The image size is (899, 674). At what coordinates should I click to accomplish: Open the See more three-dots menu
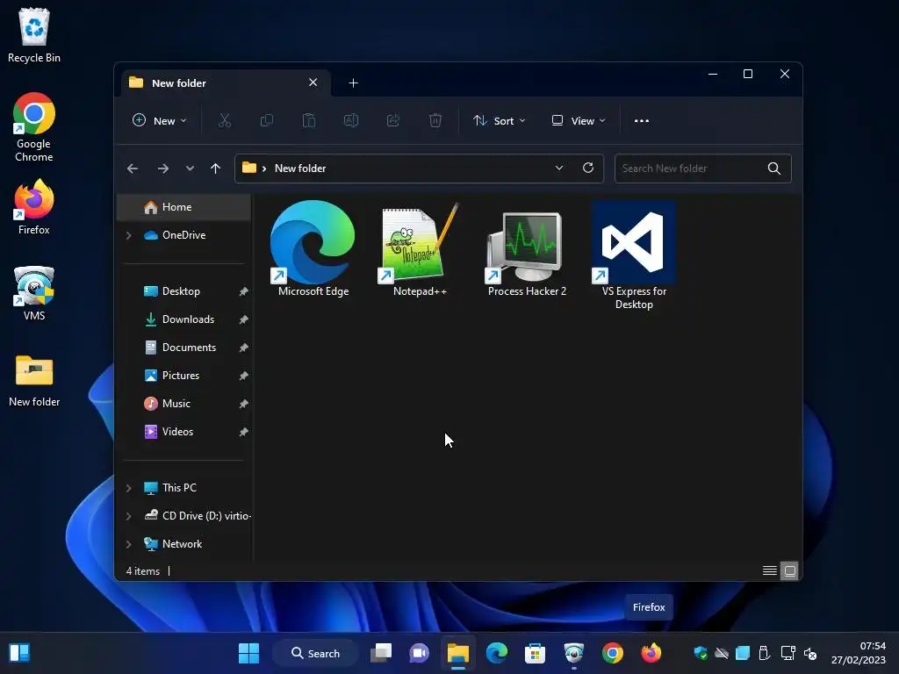642,121
